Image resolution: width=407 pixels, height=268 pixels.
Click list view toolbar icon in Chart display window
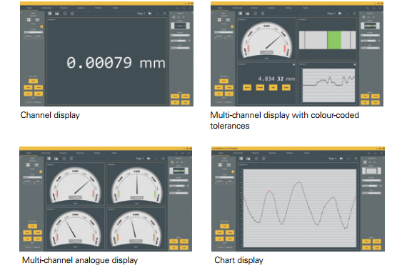pos(241,159)
